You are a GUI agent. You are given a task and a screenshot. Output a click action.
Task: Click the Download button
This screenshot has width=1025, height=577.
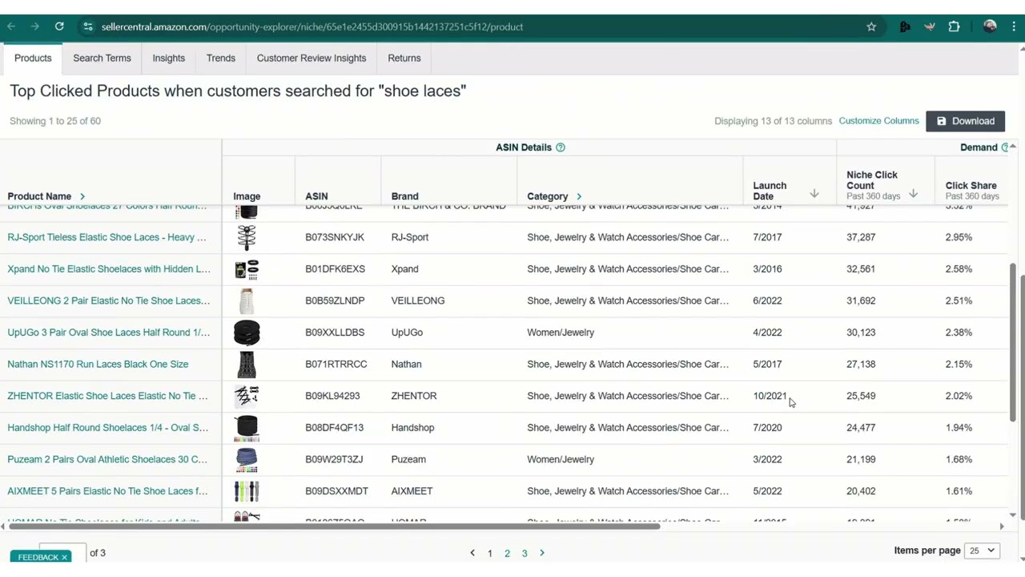coord(965,121)
